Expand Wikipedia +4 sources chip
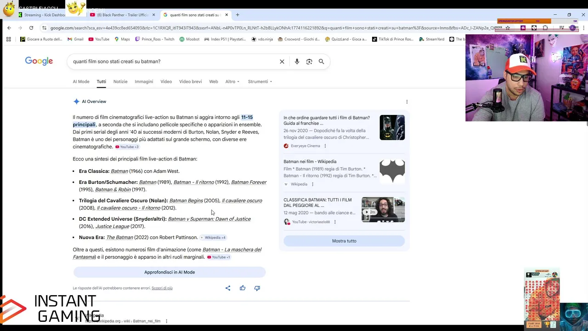The image size is (588, 331). [x=213, y=238]
